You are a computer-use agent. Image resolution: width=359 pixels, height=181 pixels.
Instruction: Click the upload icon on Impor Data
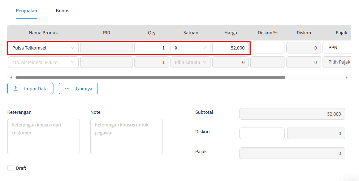(16, 89)
